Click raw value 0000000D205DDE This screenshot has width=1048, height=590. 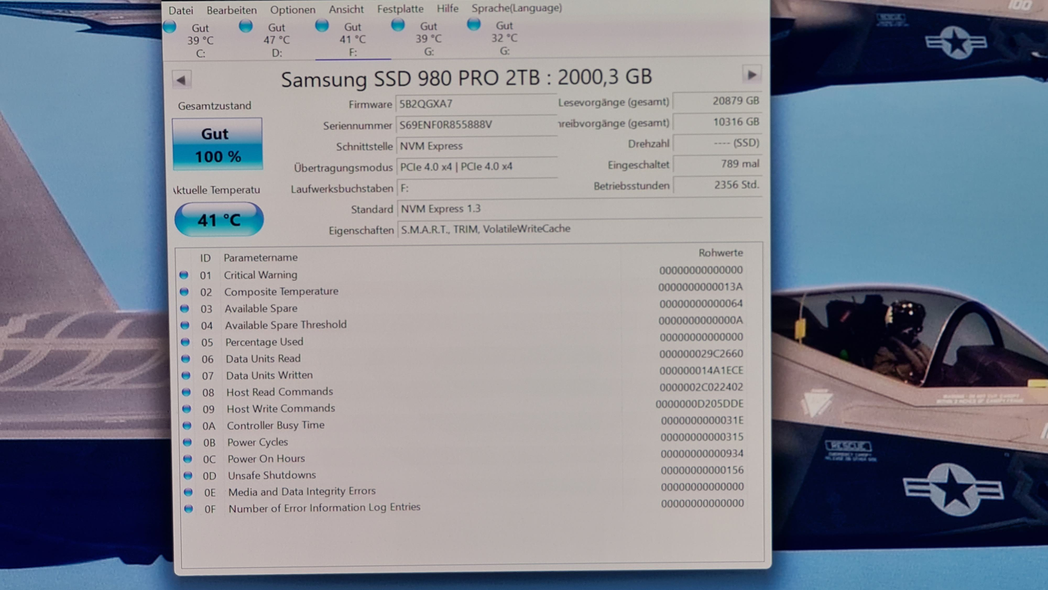[699, 404]
